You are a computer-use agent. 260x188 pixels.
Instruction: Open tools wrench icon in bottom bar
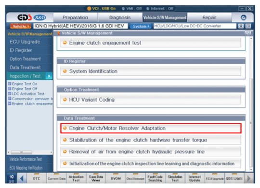12,178
